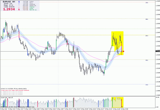Click the Sonic R System FFCAL Headlines heading
This screenshot has height=110, width=160.
pyautogui.click(x=14, y=89)
